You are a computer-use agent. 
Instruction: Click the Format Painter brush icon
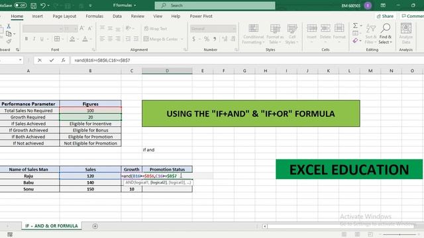(9, 41)
